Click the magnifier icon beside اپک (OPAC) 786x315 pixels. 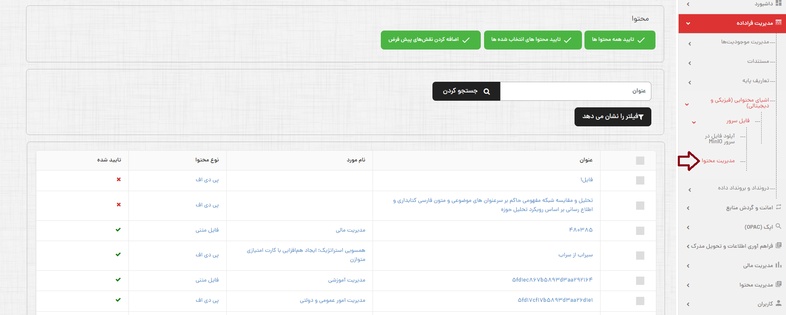click(779, 226)
